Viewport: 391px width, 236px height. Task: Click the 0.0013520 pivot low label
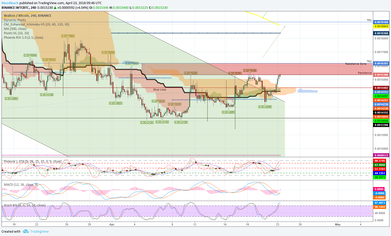pyautogui.click(x=116, y=103)
